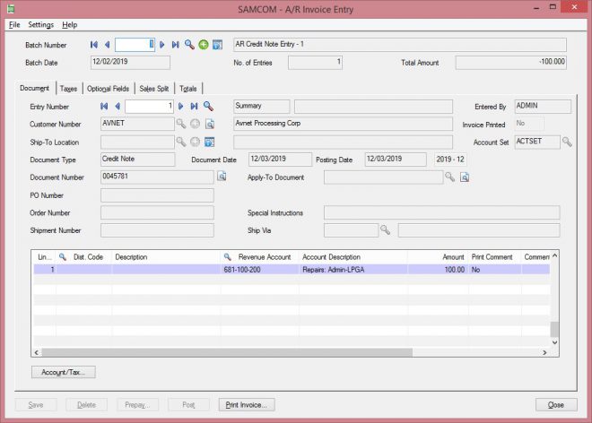
Task: Click new ship-to location round icon
Action: [195, 142]
